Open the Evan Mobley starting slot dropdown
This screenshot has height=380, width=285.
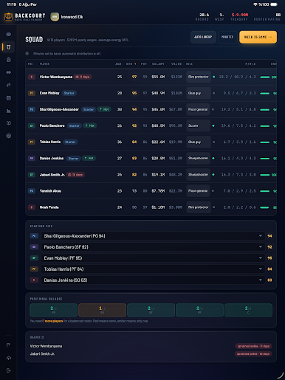coord(153,258)
